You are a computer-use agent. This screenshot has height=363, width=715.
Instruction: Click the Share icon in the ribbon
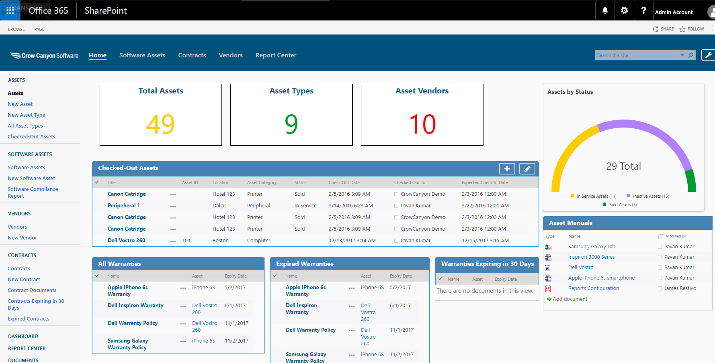(656, 29)
